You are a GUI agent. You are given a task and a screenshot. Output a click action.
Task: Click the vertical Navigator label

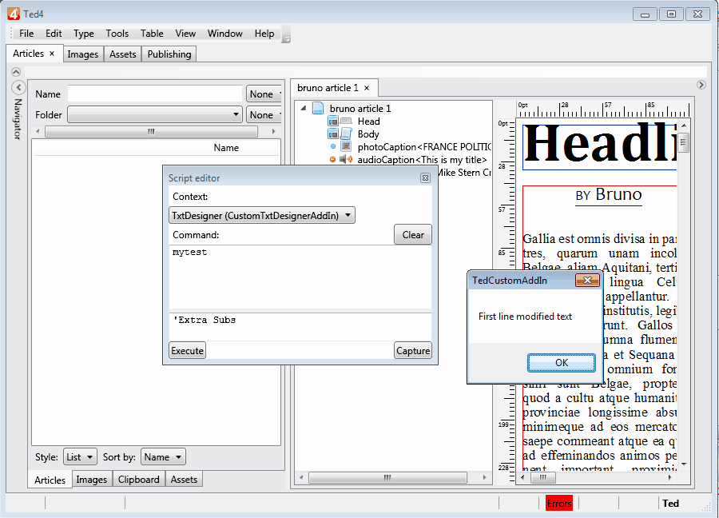[x=18, y=119]
